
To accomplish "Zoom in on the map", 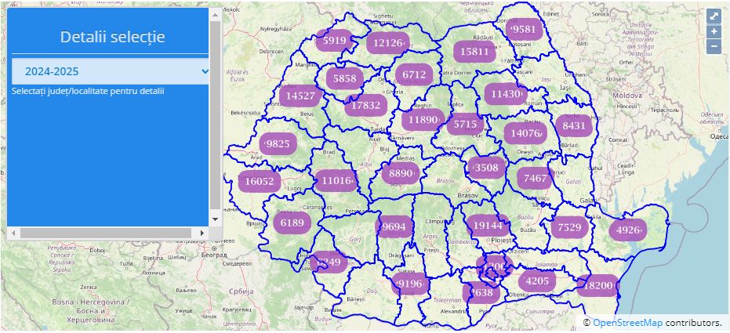I will pos(714,31).
